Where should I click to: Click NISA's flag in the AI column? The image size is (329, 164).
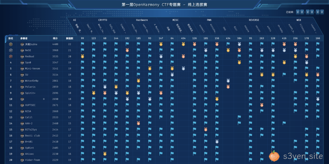tap(83, 111)
